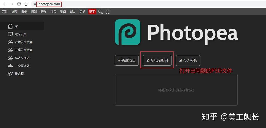Click the house icon beside 家
The width and height of the screenshot is (266, 128).
(10, 26)
